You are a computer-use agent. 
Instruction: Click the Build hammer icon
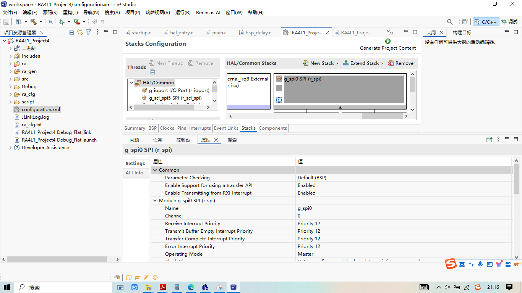(34, 22)
